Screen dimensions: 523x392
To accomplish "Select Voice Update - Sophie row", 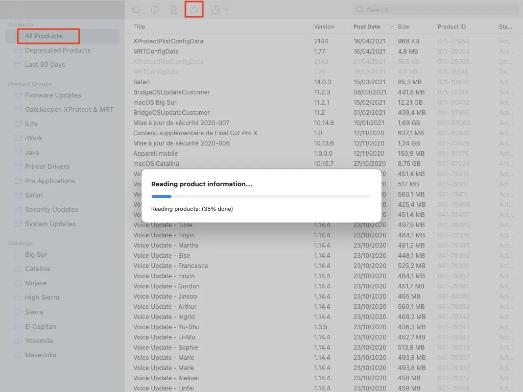I will (x=323, y=348).
